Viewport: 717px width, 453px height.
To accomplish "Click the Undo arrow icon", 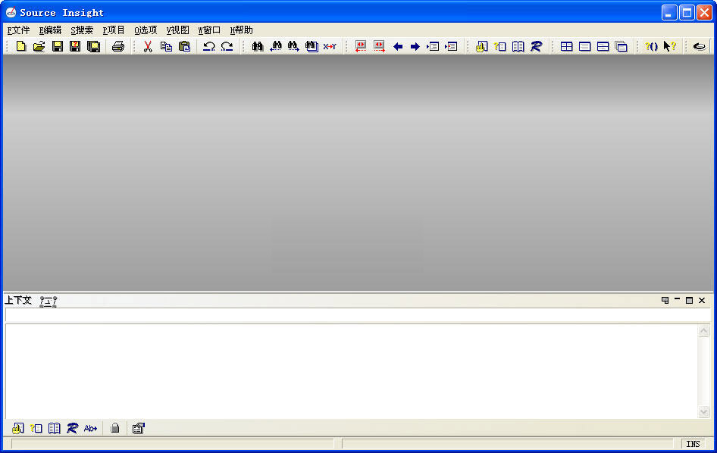I will tap(208, 47).
